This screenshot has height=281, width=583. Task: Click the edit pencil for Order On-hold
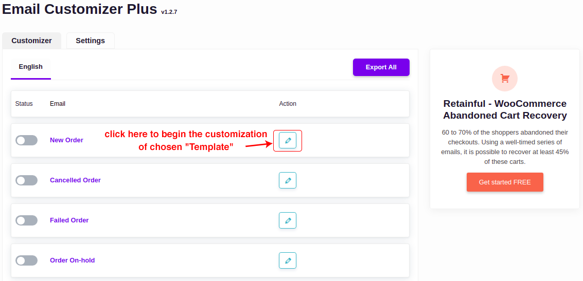[288, 260]
